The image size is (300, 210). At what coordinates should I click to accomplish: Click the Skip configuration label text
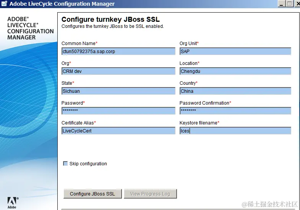point(88,164)
